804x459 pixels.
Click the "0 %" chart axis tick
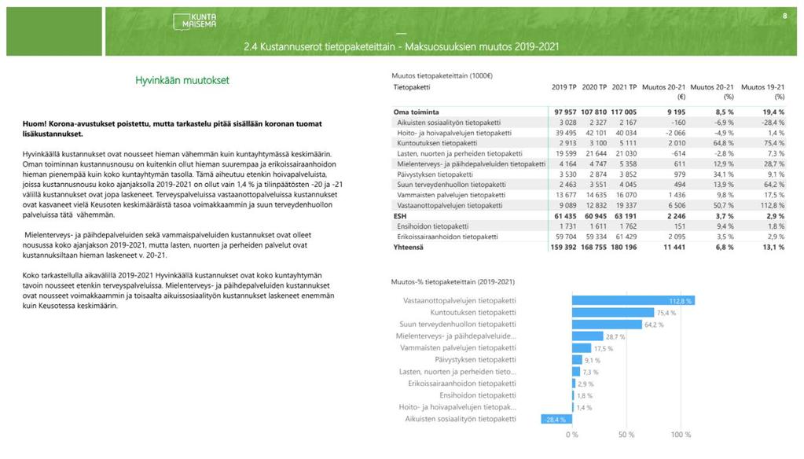[572, 435]
